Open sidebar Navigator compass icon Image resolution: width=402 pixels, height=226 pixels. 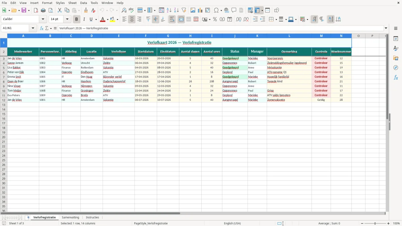pos(396,68)
